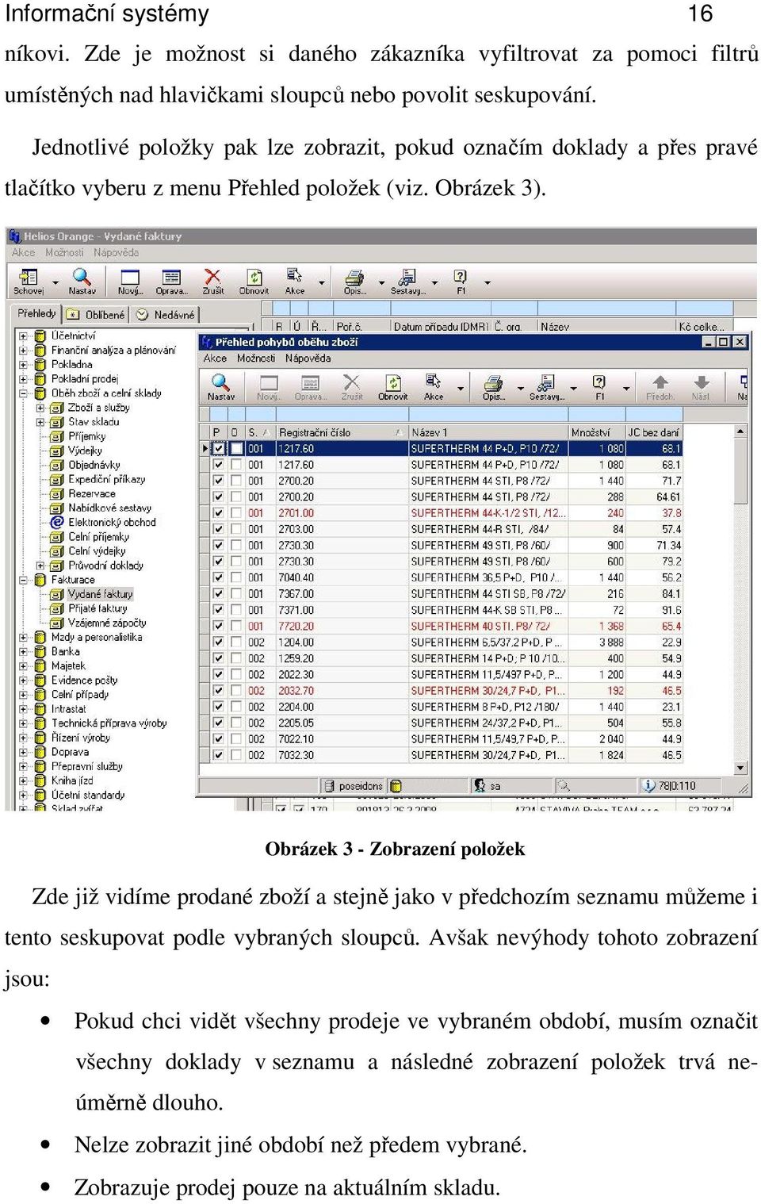
Task: Sort by Množství column header
Action: pos(597,432)
